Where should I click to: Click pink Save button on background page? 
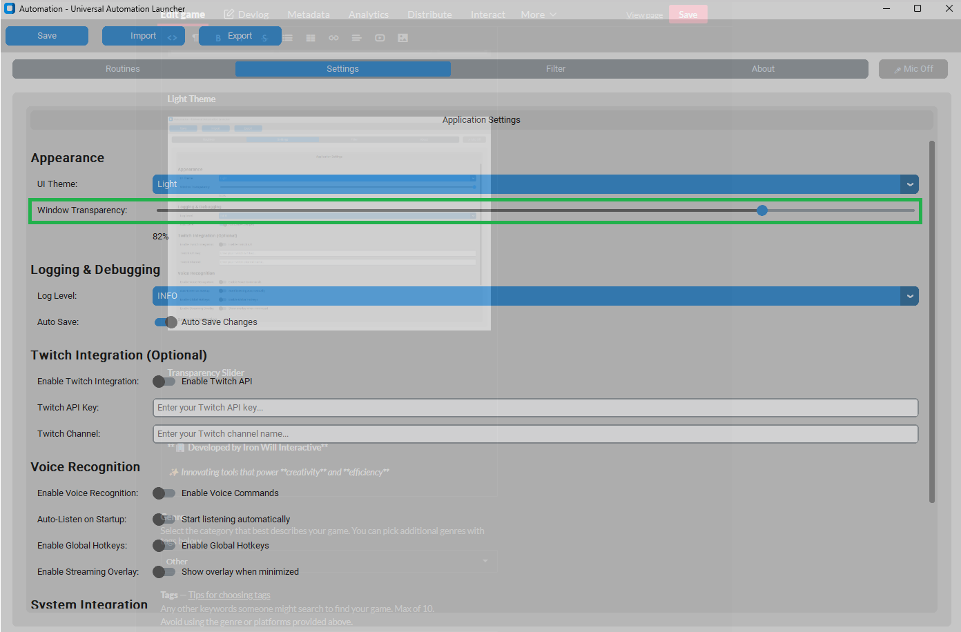click(688, 14)
